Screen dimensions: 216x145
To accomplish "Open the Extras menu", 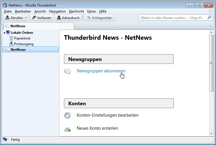I will pos(91,11).
